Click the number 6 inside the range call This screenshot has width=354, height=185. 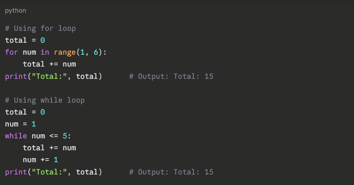(x=96, y=52)
